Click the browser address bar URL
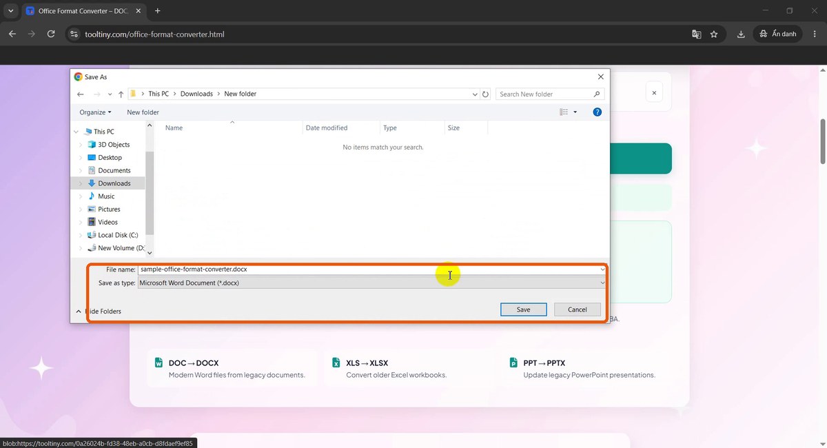The width and height of the screenshot is (827, 448). [x=155, y=34]
